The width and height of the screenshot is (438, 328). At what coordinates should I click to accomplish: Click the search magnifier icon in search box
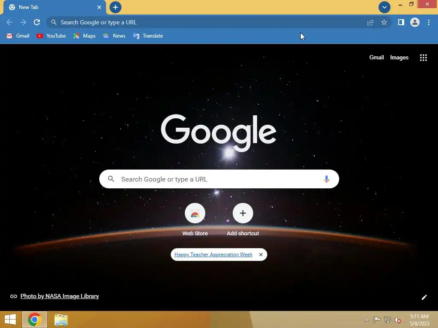[x=111, y=179]
